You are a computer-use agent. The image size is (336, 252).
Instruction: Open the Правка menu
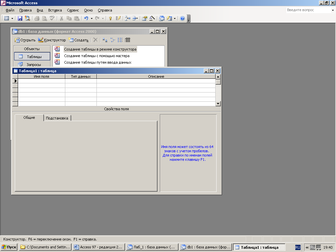tap(26, 10)
